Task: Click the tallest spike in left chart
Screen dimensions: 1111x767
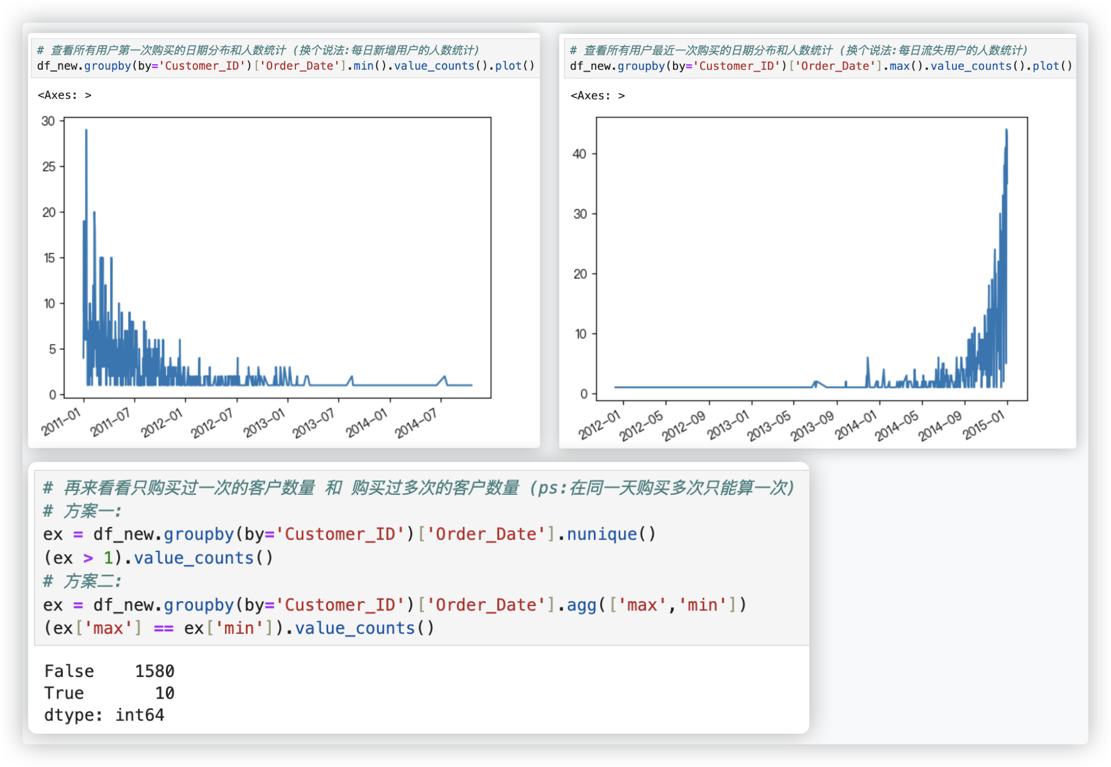Action: tap(86, 131)
